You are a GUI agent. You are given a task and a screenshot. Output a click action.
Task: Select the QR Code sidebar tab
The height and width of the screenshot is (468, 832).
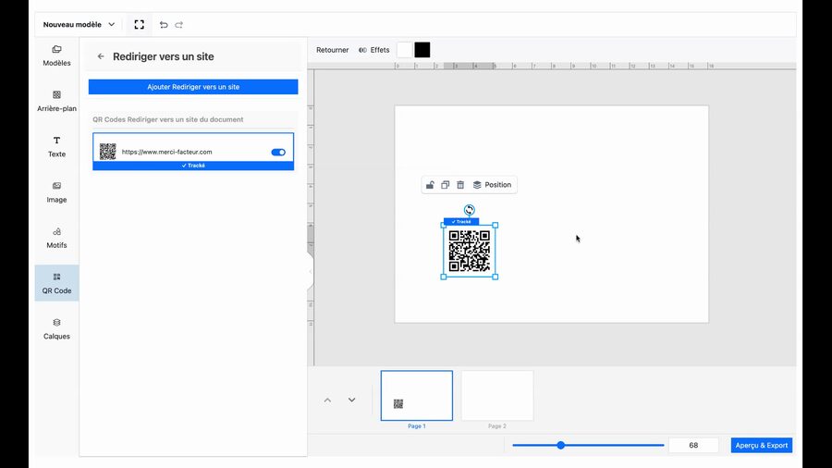point(56,283)
